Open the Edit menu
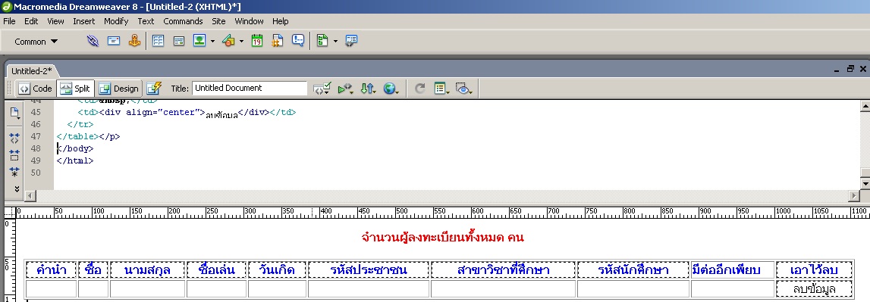This screenshot has height=302, width=870. (x=31, y=21)
